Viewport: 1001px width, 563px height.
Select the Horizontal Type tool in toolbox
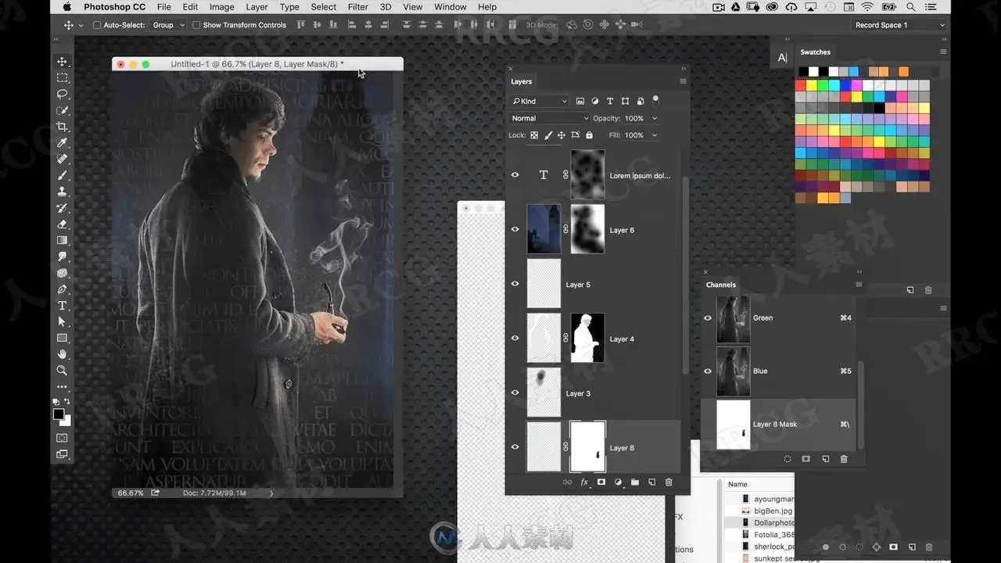coord(62,306)
